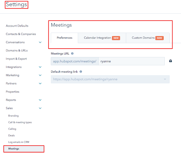The width and height of the screenshot is (181, 153).
Task: Click the Default meeting link label
Action: [64, 72]
